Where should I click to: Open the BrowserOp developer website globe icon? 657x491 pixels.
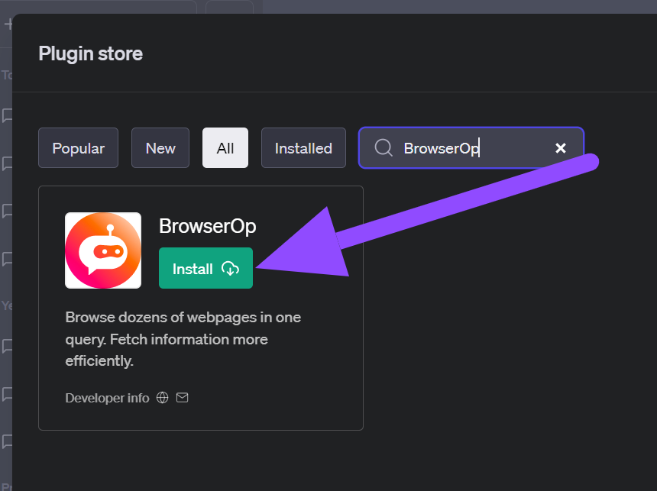pos(162,398)
